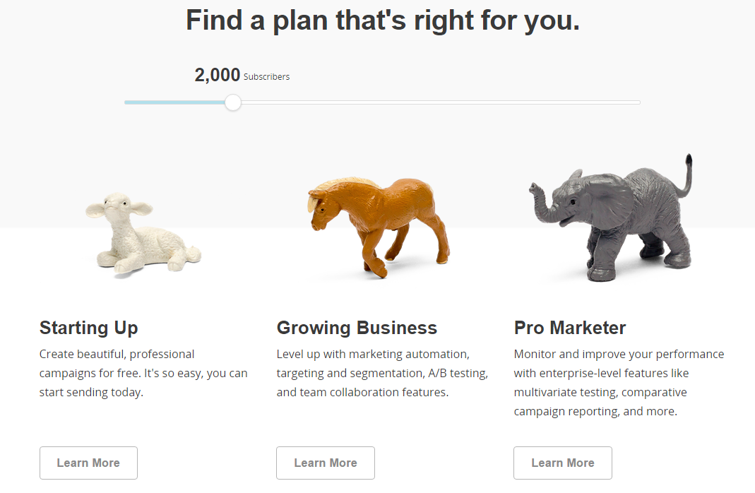Viewport: 755px width, 493px height.
Task: Select the Starting Up plan heading
Action: [x=88, y=328]
